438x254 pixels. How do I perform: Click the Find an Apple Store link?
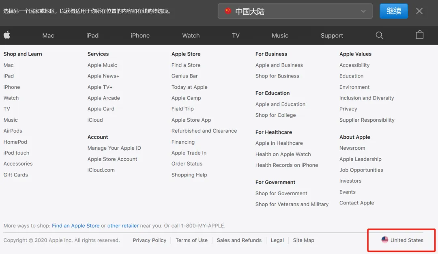76,226
